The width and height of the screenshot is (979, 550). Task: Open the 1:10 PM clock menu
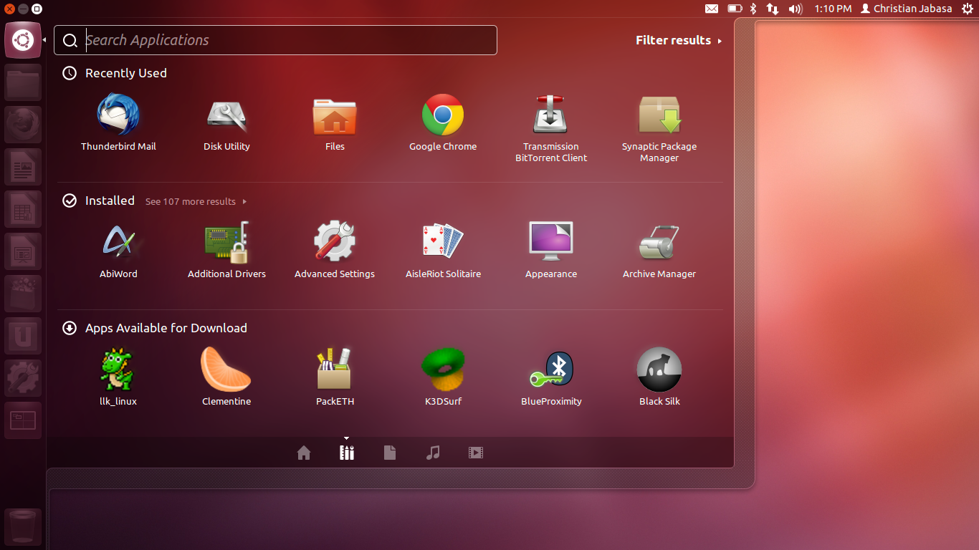coord(833,9)
